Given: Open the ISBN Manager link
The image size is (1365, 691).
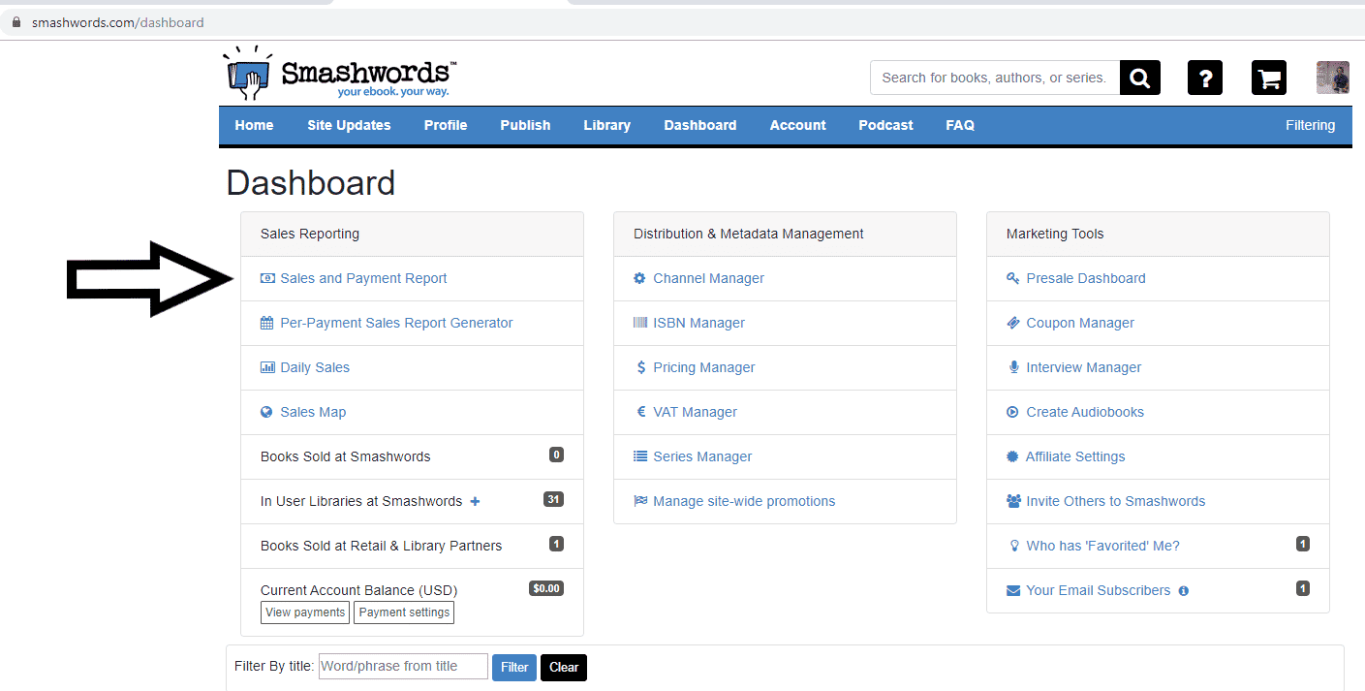Looking at the screenshot, I should click(698, 323).
